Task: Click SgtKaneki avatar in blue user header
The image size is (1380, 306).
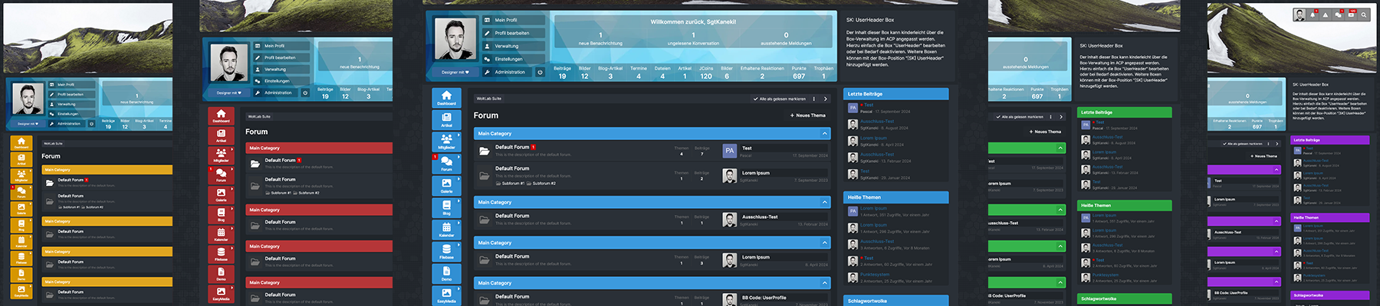Action: pyautogui.click(x=454, y=39)
